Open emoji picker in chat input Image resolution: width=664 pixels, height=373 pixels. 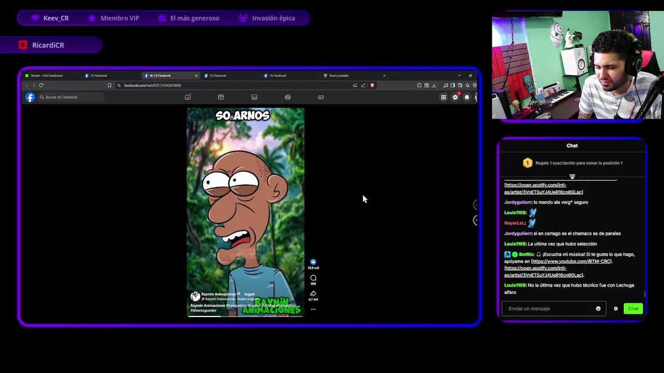click(x=598, y=309)
